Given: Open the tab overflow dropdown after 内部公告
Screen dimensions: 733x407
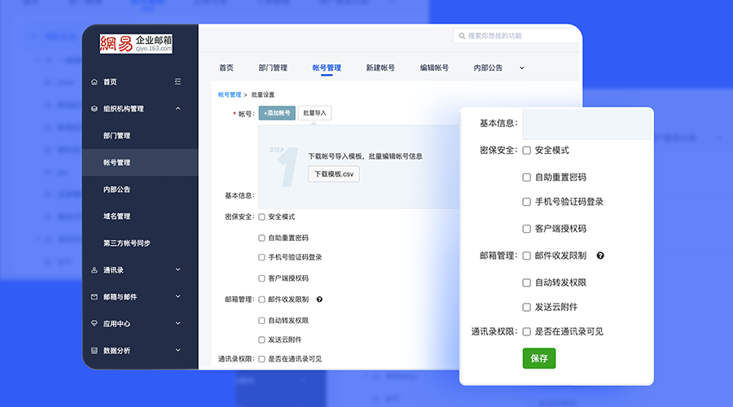Looking at the screenshot, I should coord(521,68).
